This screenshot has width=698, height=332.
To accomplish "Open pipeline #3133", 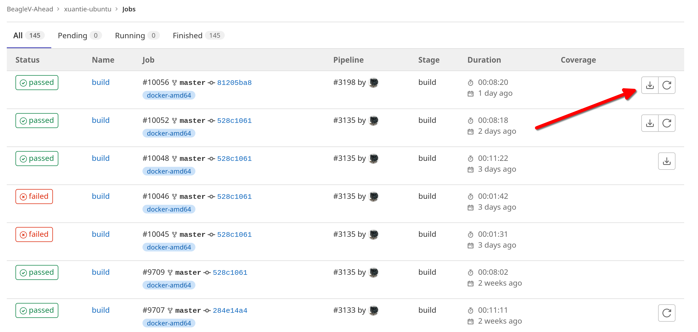I will [x=344, y=310].
